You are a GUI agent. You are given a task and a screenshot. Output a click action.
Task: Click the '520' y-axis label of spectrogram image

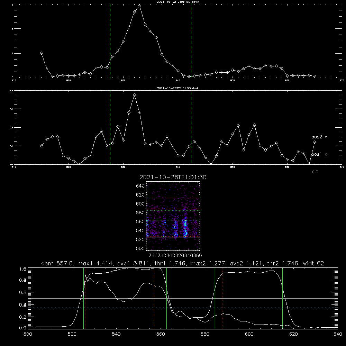pos(140,239)
